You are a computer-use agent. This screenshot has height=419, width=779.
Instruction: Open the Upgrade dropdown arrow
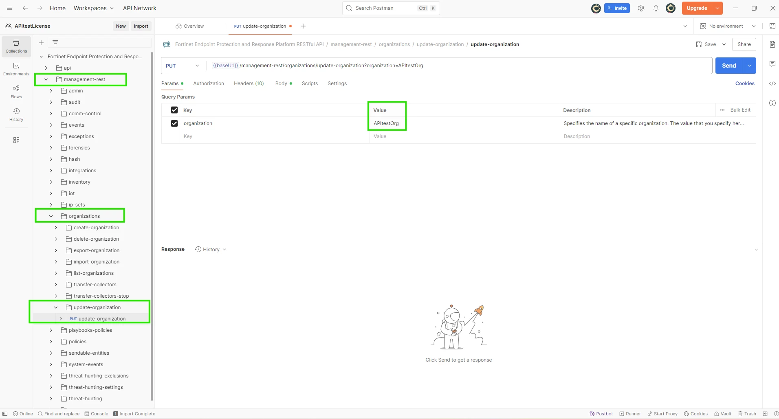point(717,8)
